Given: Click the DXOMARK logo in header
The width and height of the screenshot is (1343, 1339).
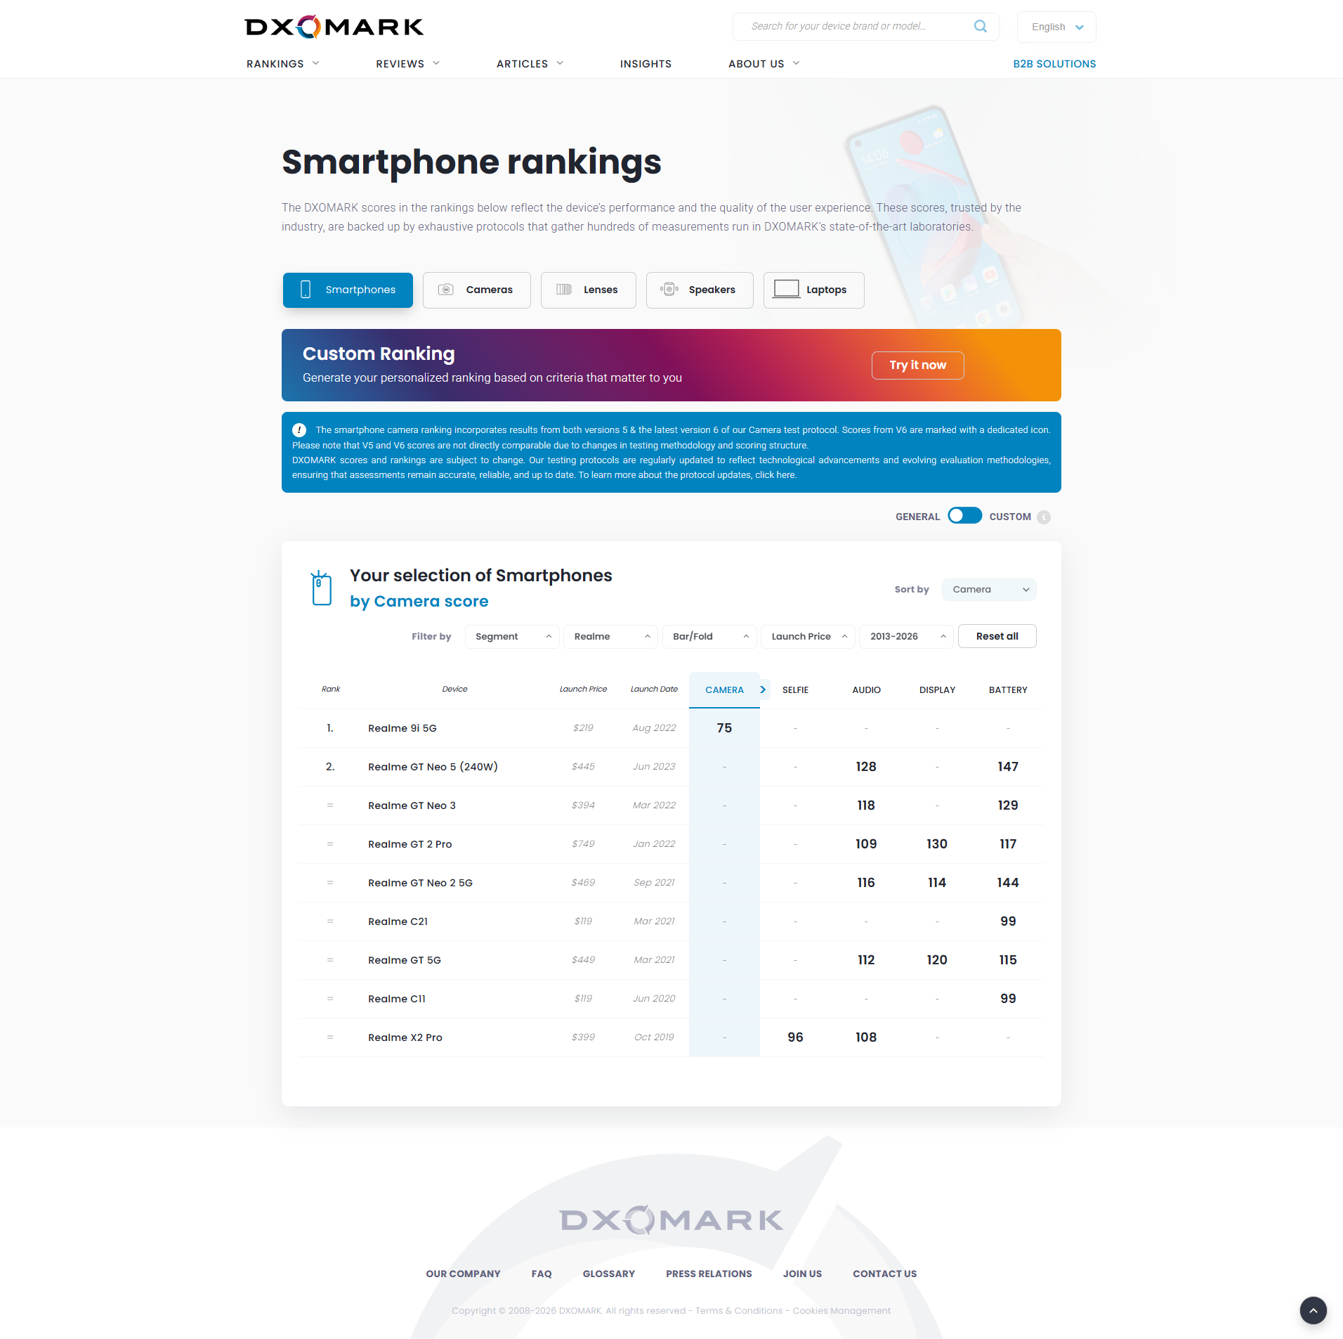Looking at the screenshot, I should coord(334,27).
